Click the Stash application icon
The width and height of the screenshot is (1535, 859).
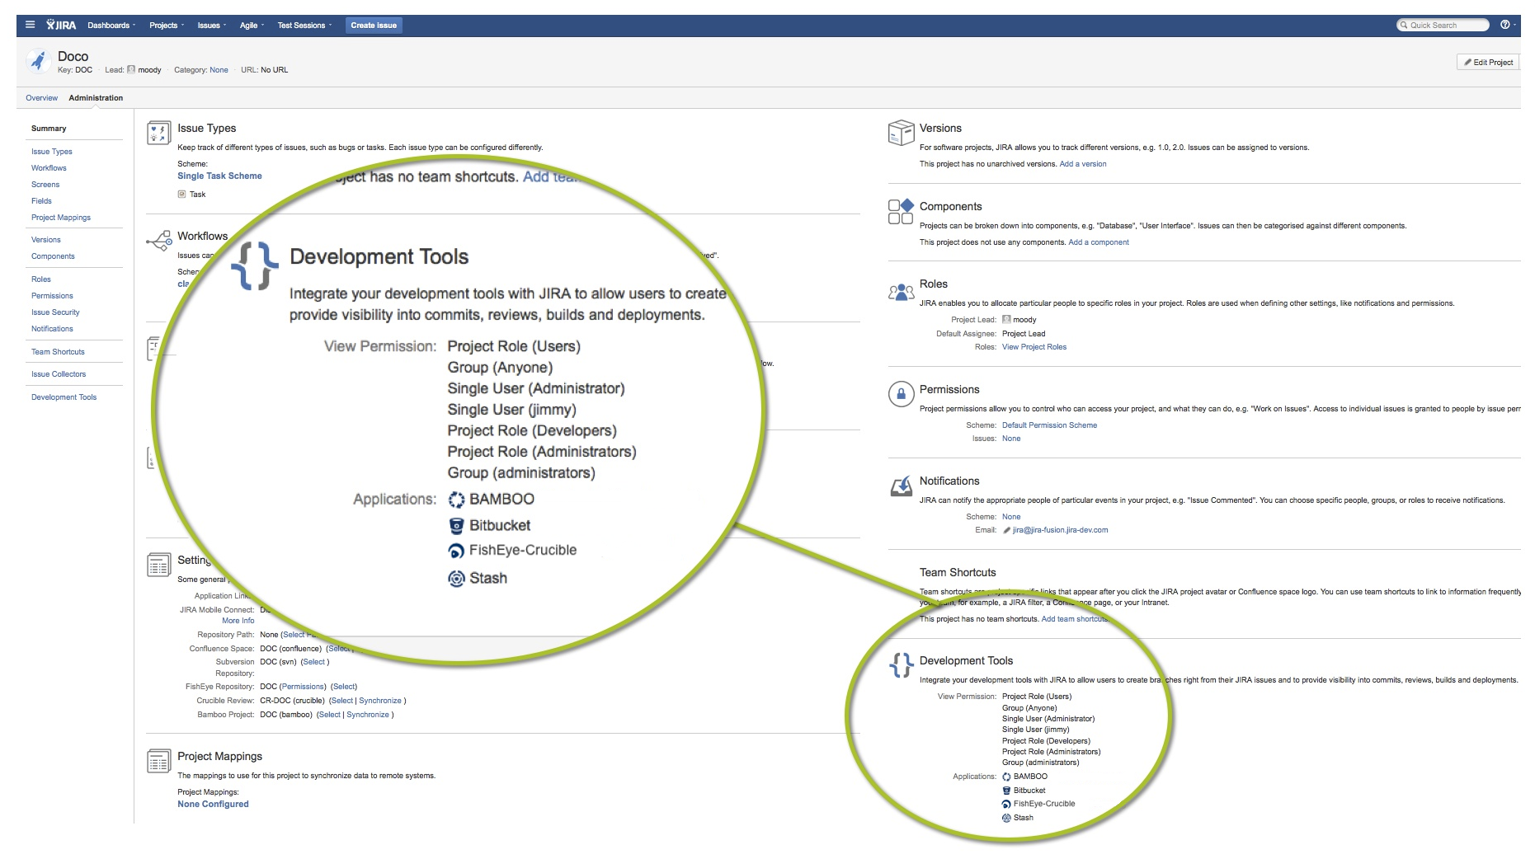(x=1006, y=818)
